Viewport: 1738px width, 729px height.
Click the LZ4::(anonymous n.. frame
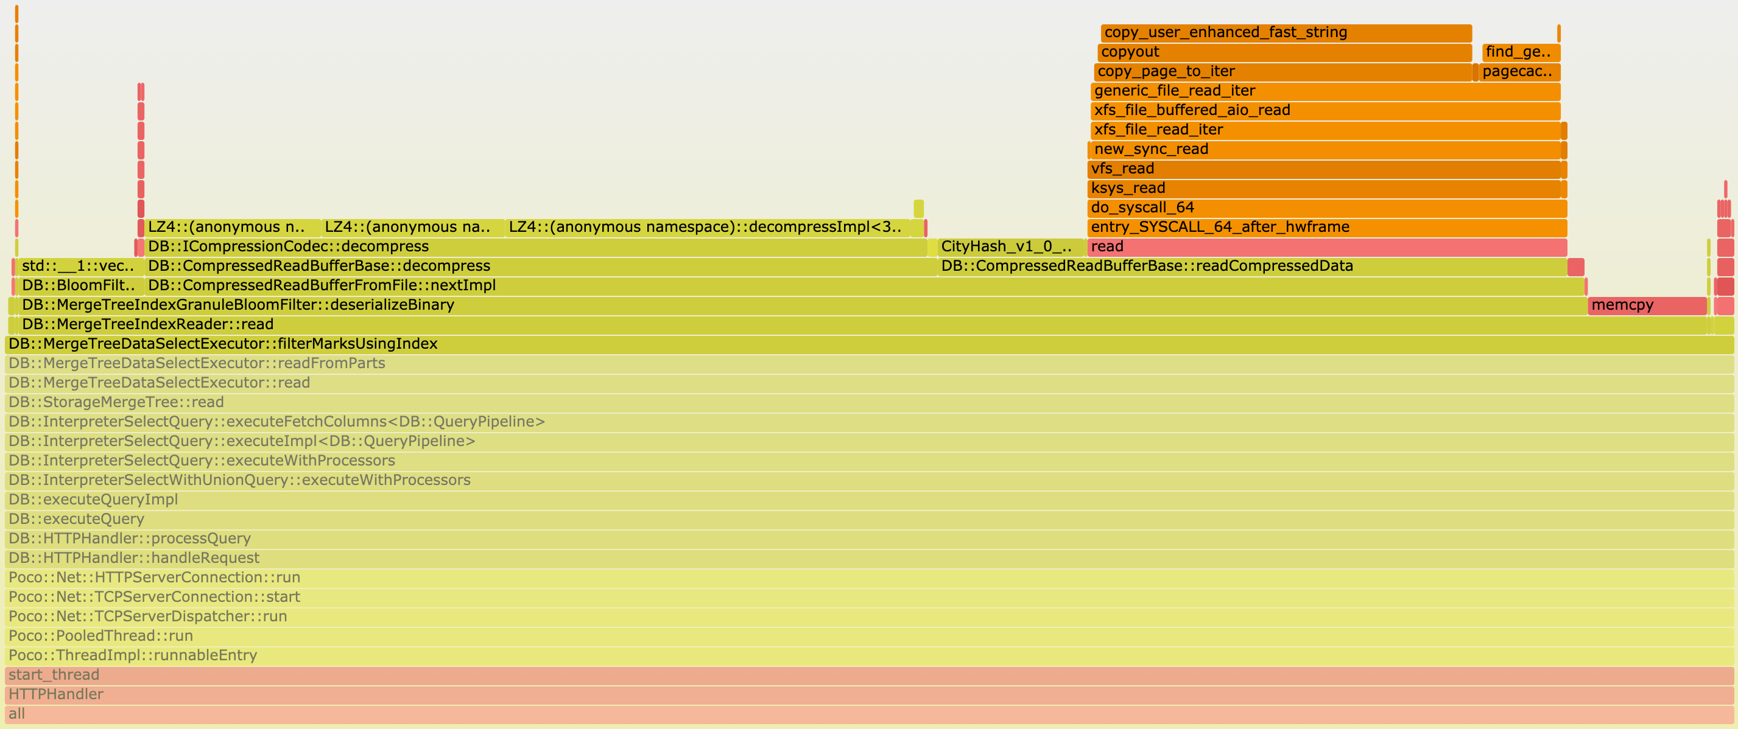click(232, 228)
